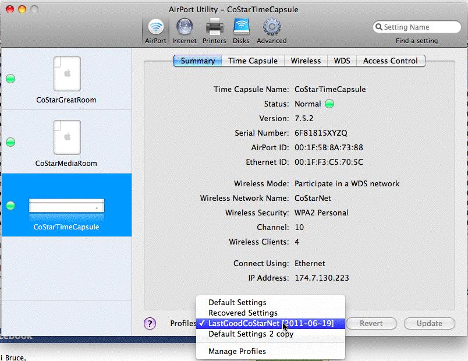
Task: Choose Default Settings 2 copy profile
Action: (x=271, y=334)
